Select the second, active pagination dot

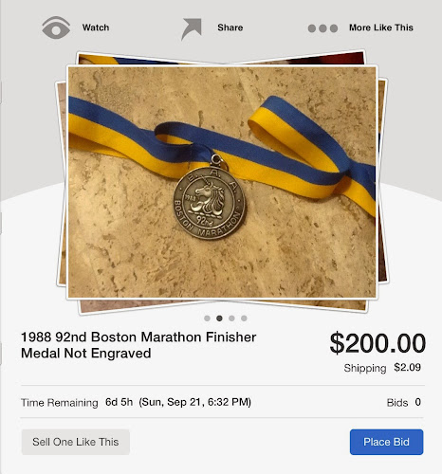[x=219, y=319]
